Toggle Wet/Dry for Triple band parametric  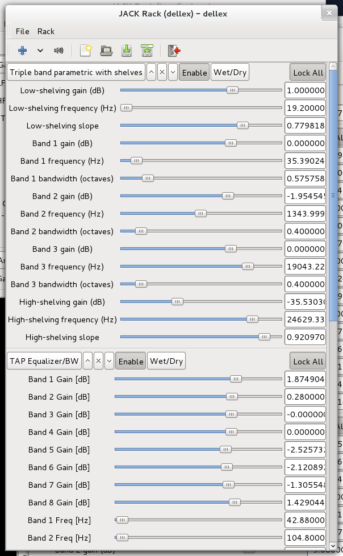tap(230, 72)
